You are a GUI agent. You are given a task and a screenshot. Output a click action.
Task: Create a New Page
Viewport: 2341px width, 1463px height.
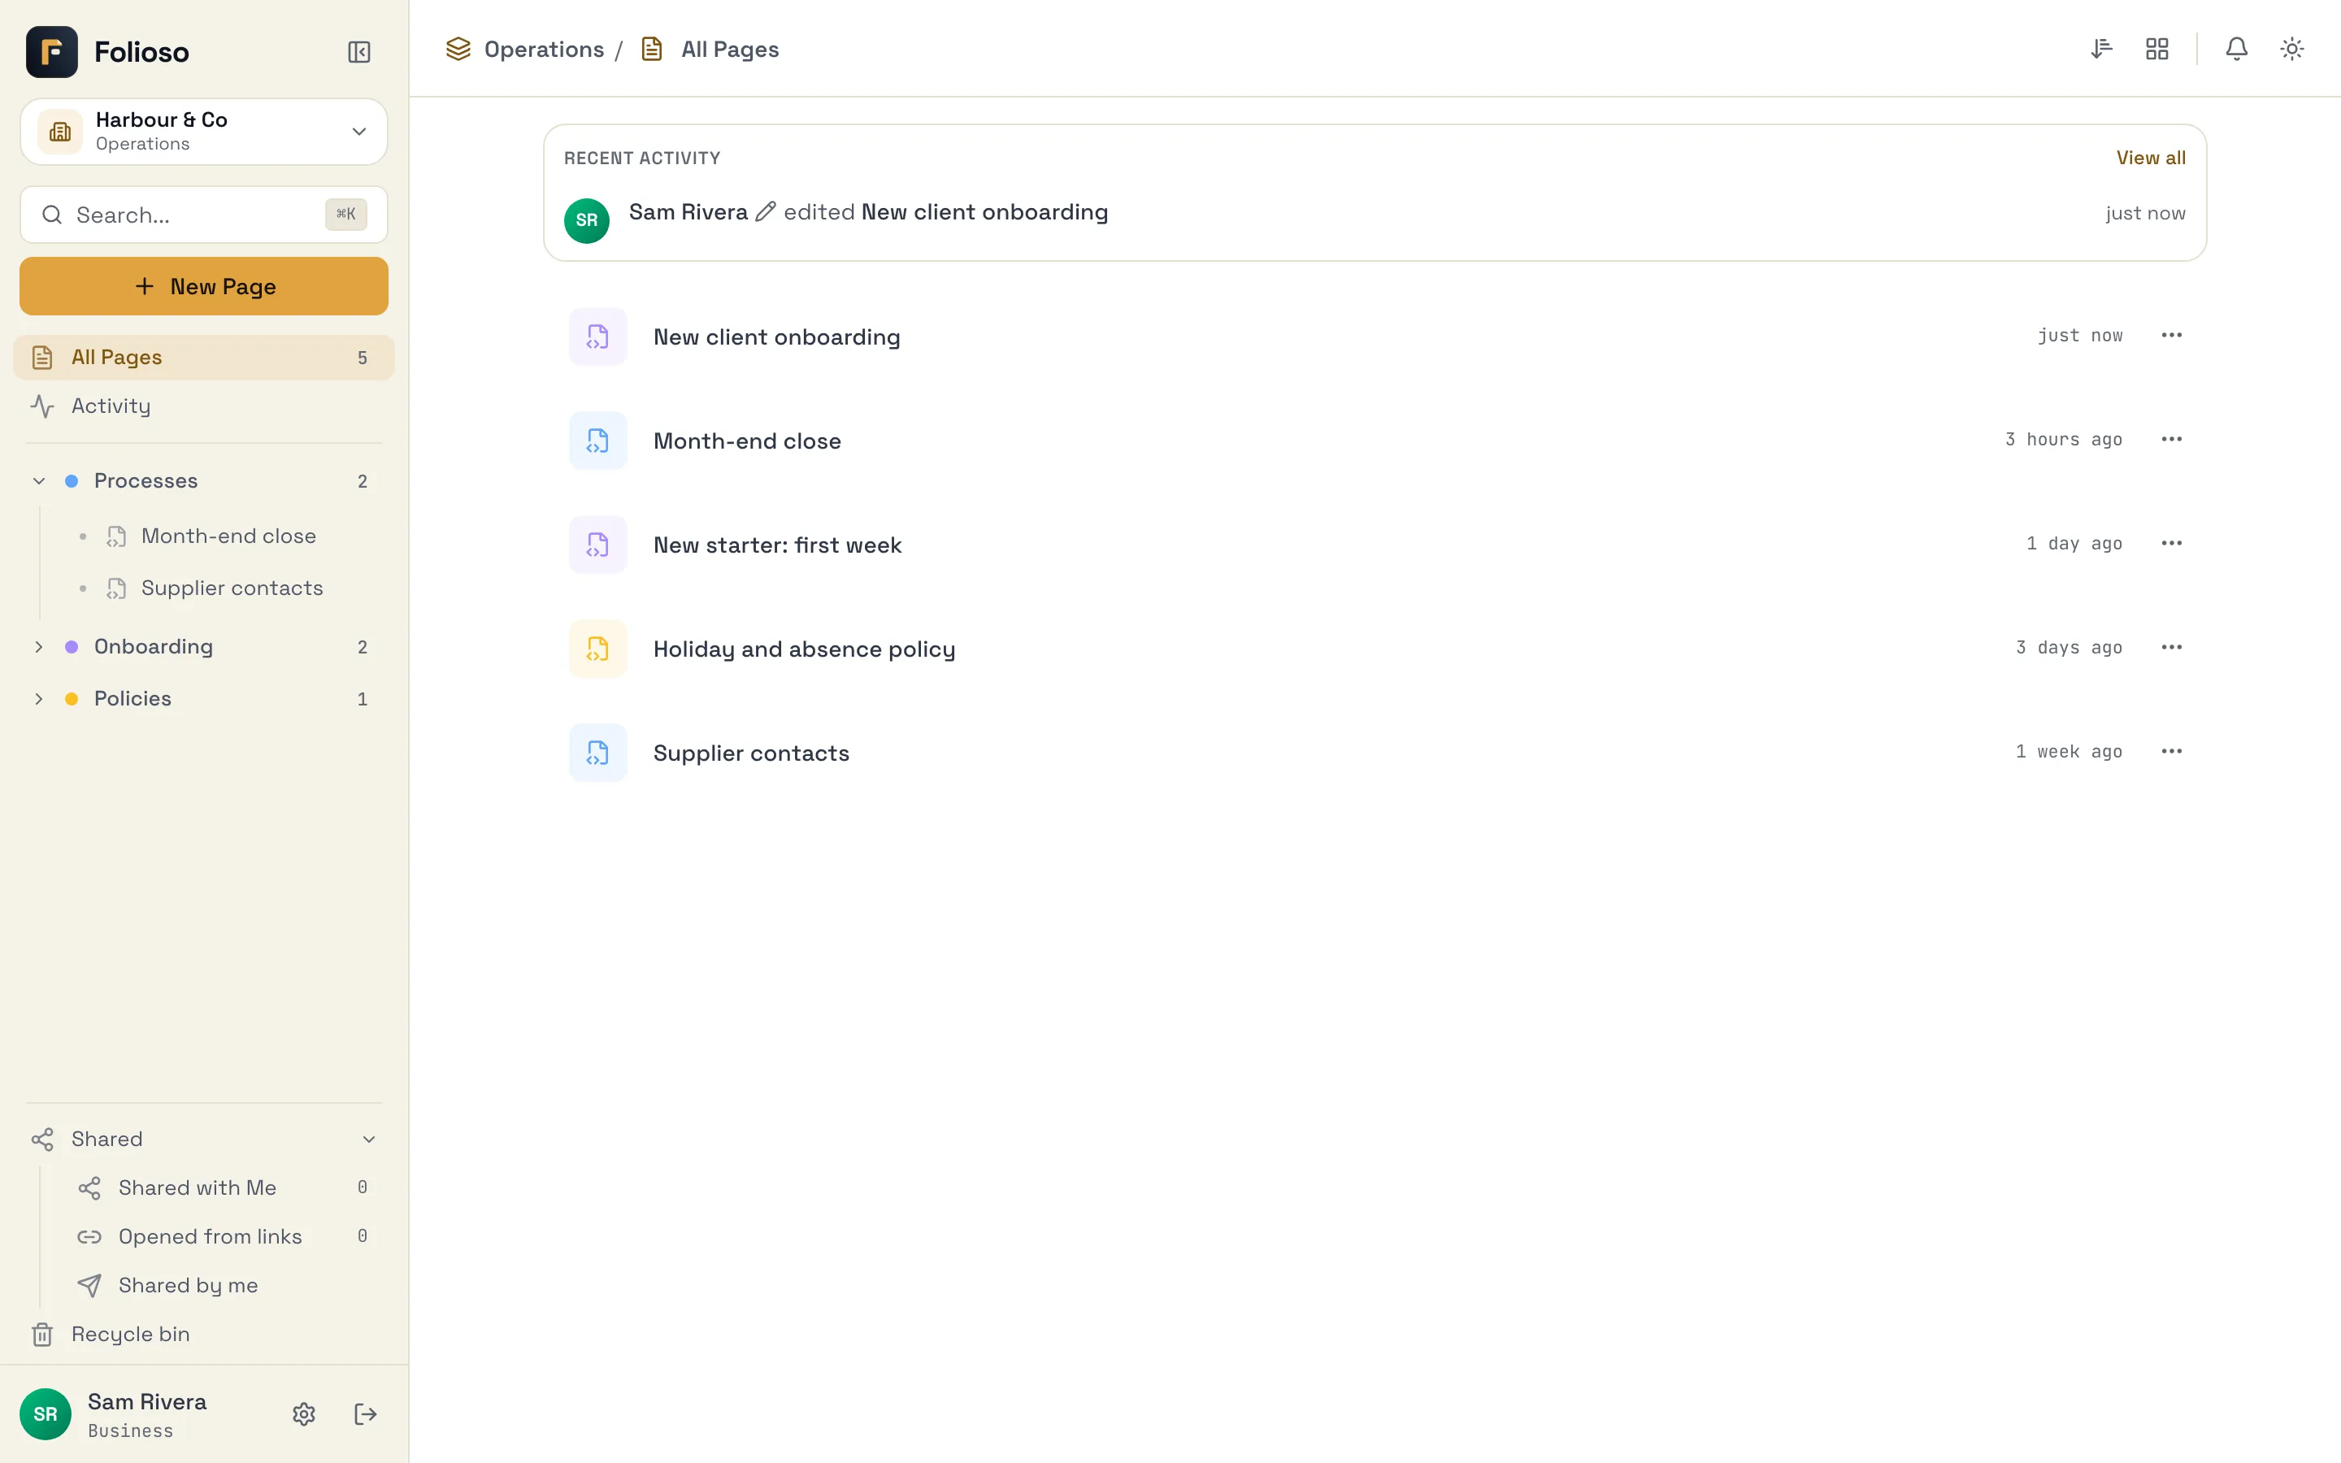pyautogui.click(x=203, y=286)
